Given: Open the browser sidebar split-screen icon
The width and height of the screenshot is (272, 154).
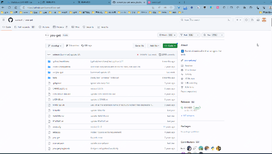Looking at the screenshot, I should point(231,8).
